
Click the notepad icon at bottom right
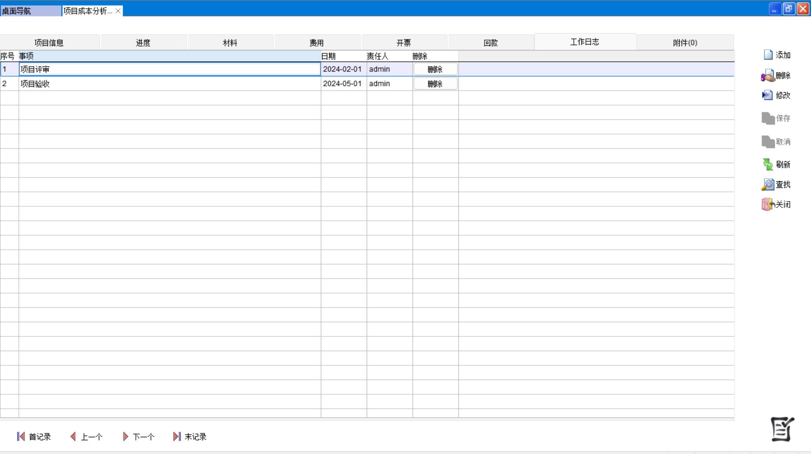[782, 429]
